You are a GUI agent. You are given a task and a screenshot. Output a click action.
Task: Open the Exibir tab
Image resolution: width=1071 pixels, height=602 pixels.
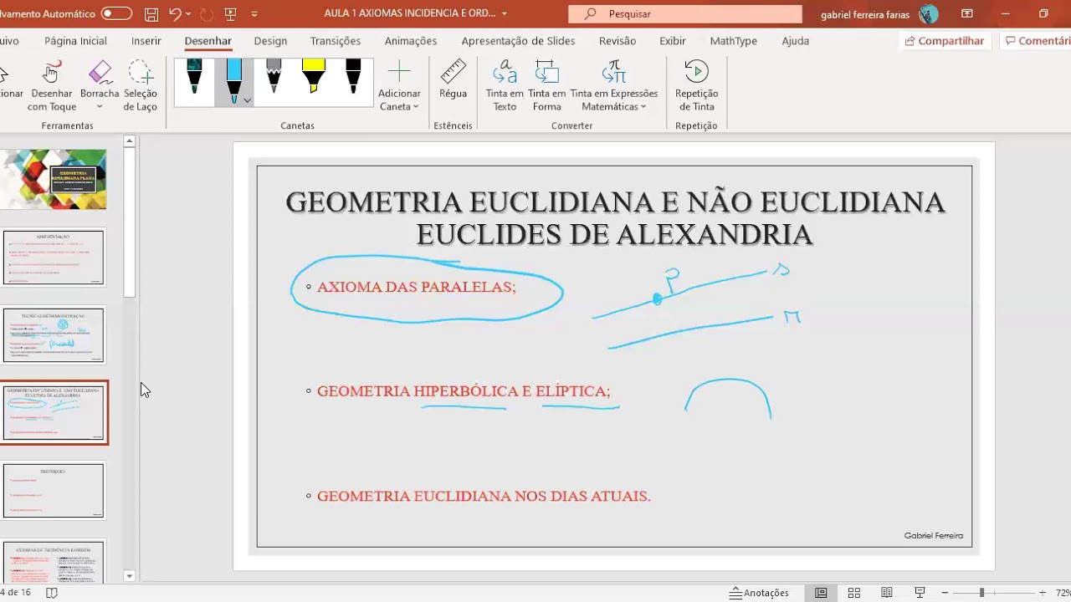coord(673,41)
